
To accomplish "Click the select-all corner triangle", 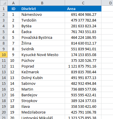I will 4,3.
